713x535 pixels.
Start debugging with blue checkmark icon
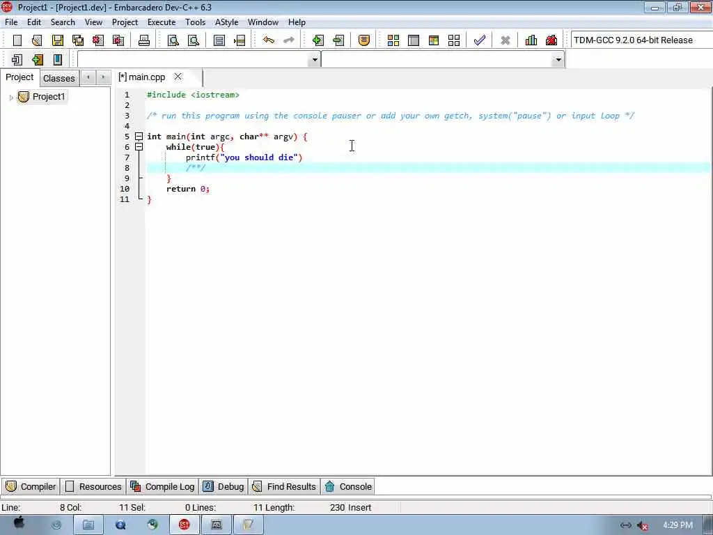479,40
